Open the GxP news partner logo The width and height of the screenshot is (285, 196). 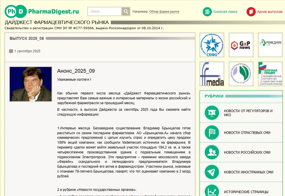(x=241, y=45)
